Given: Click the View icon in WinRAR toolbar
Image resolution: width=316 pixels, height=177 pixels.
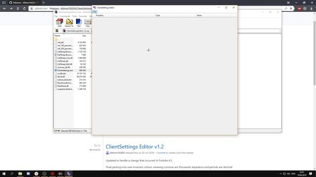Looking at the screenshot, I should (88, 23).
